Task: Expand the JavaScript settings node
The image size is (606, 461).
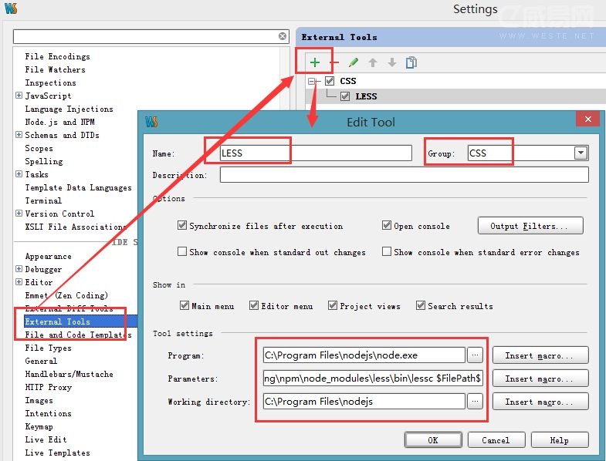Action: 19,96
